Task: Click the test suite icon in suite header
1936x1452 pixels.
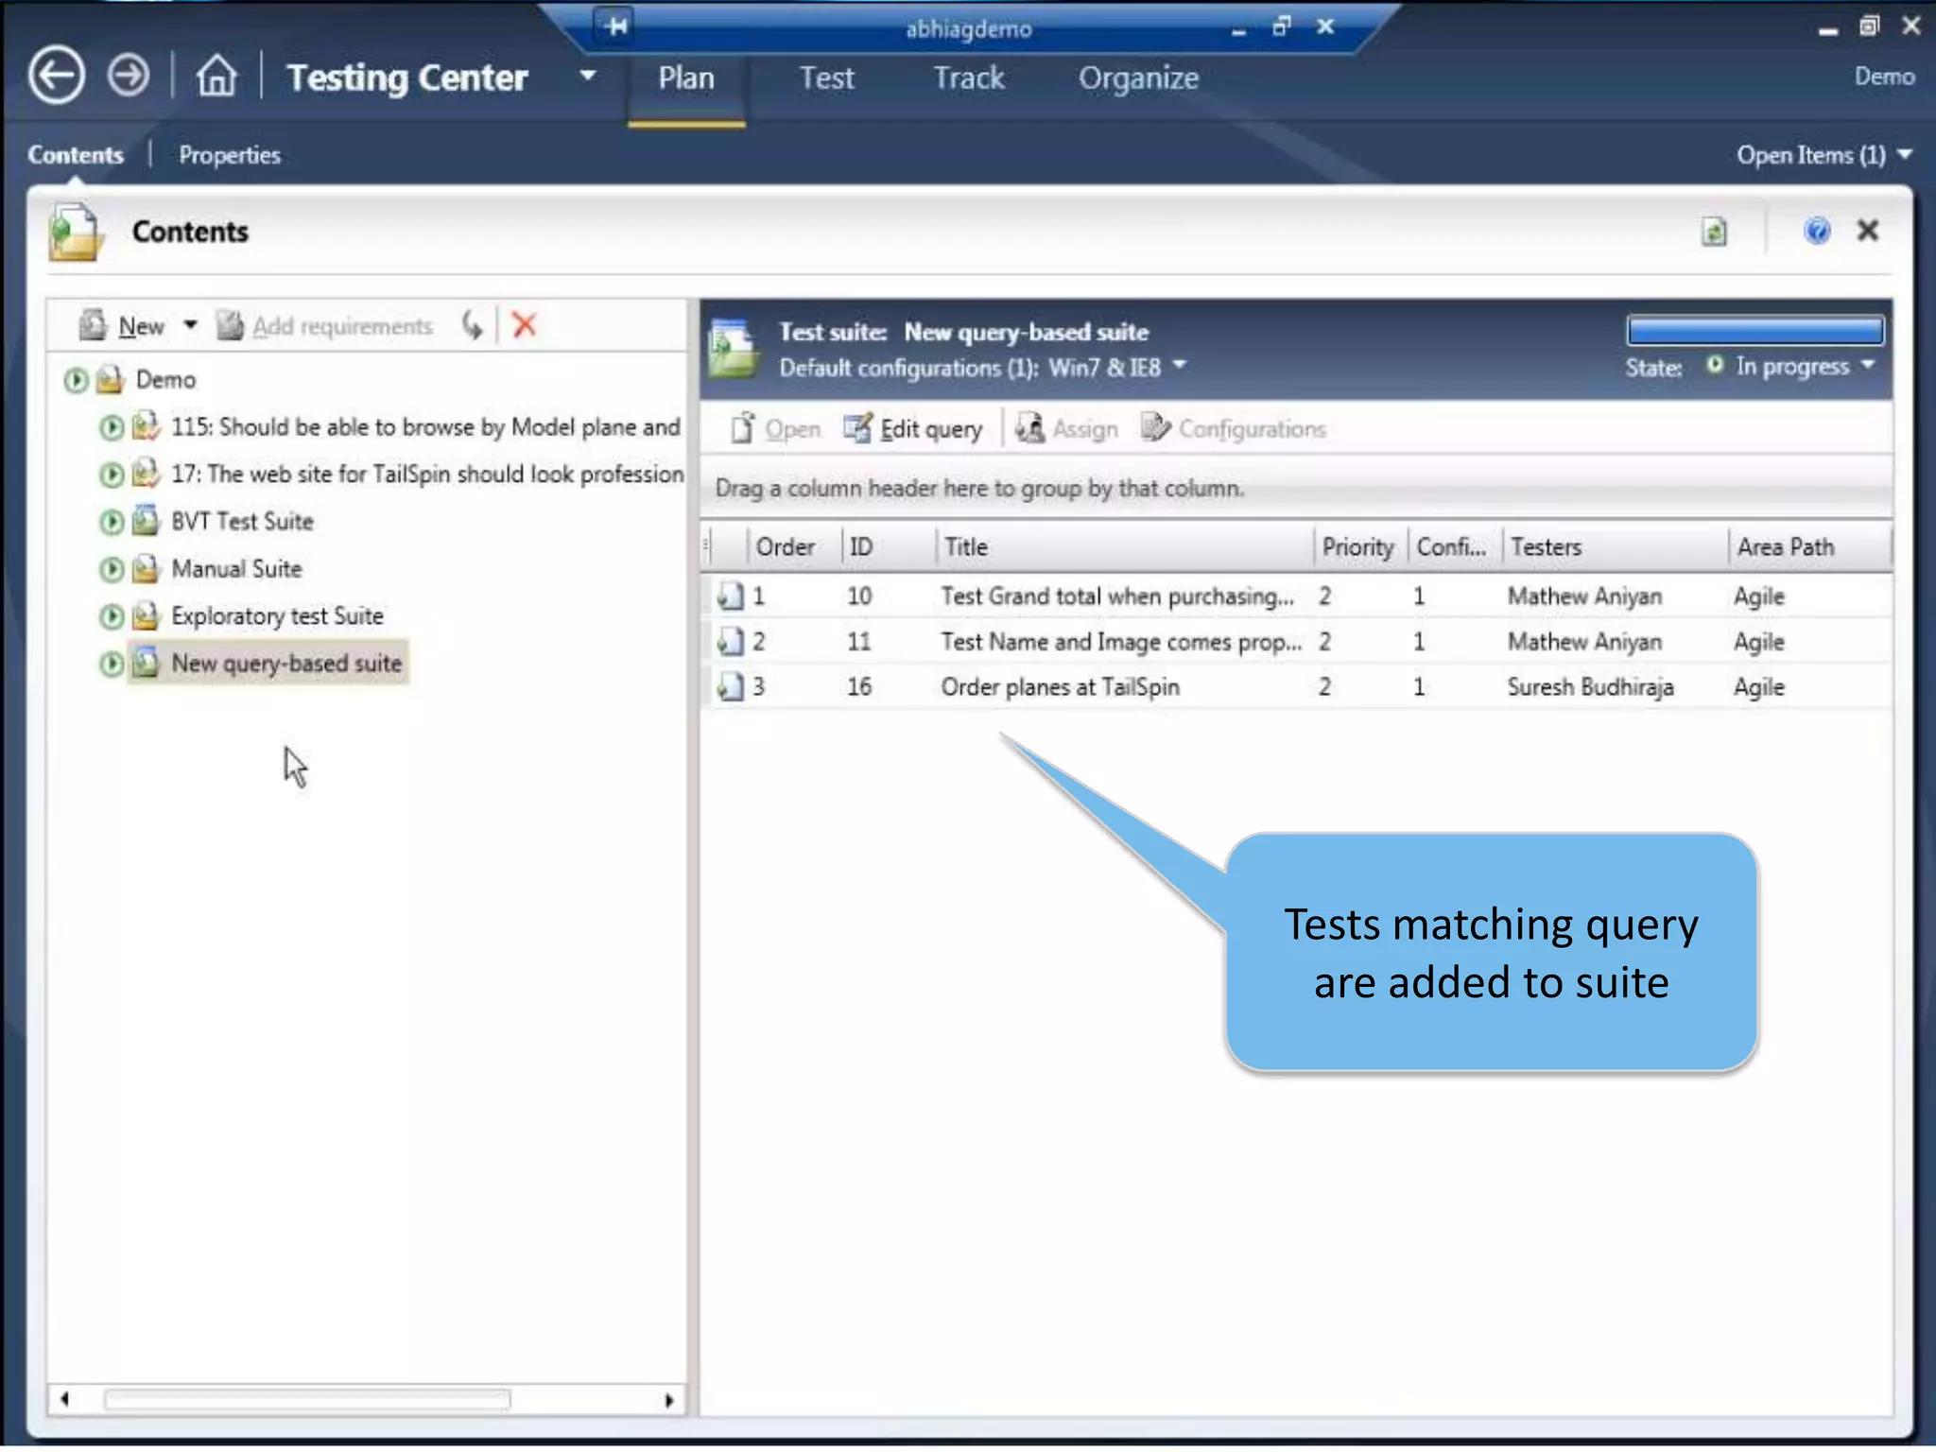Action: (x=735, y=349)
